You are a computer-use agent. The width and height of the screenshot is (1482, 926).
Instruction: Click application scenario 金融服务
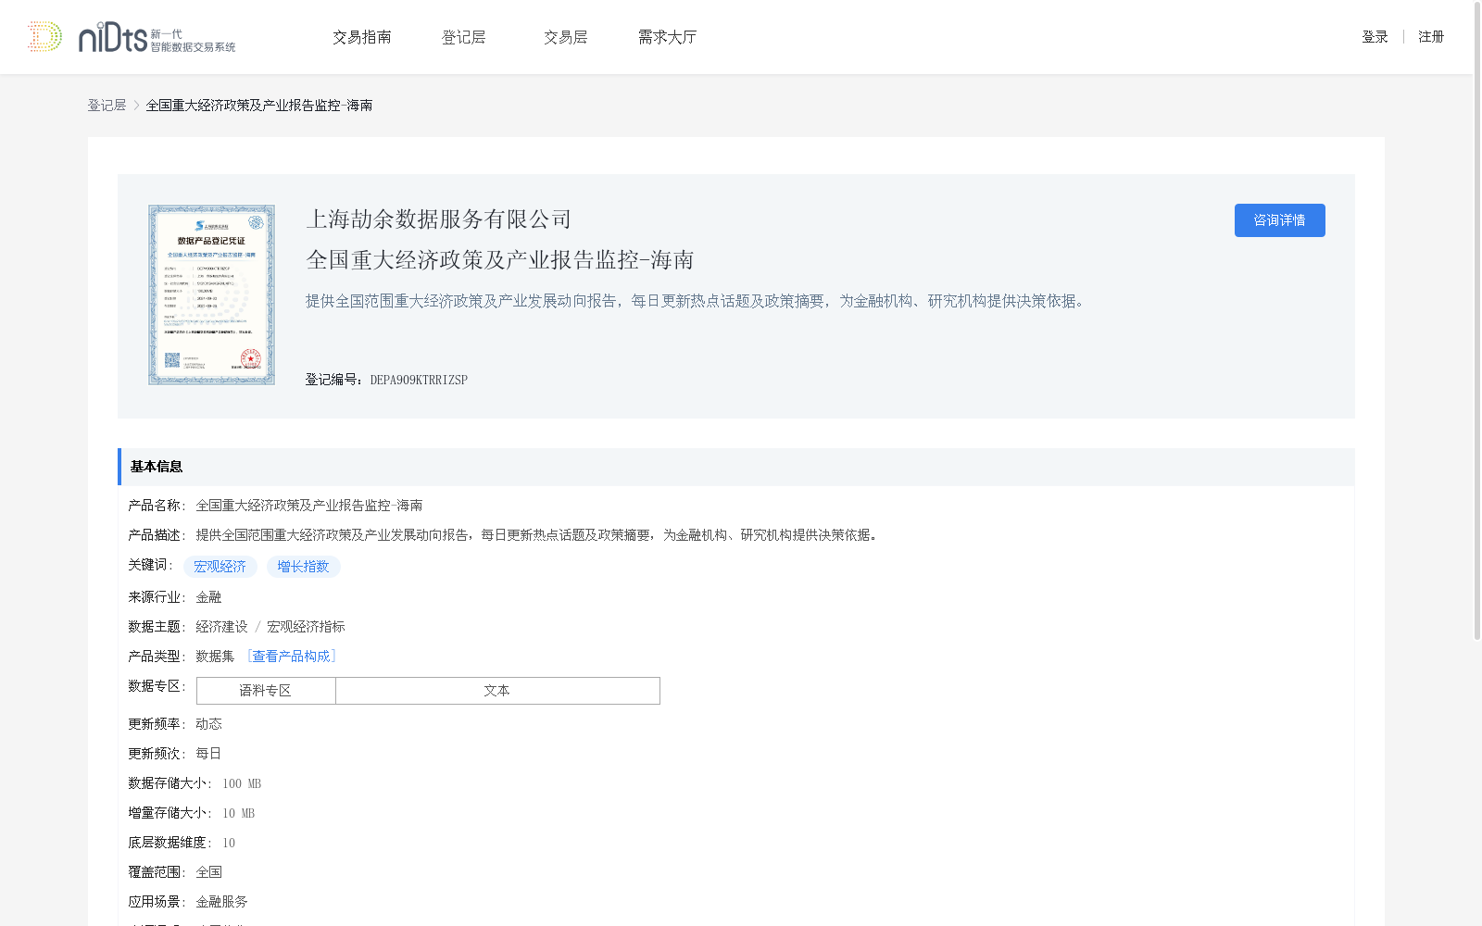coord(221,902)
